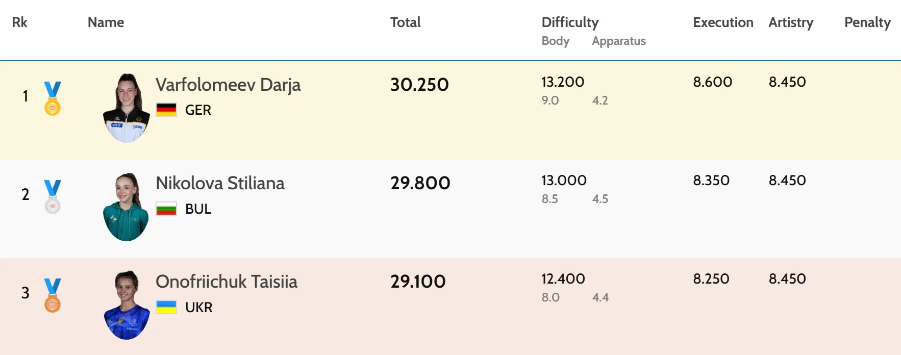Sort by the Artistry column header
901x355 pixels.
click(x=791, y=22)
